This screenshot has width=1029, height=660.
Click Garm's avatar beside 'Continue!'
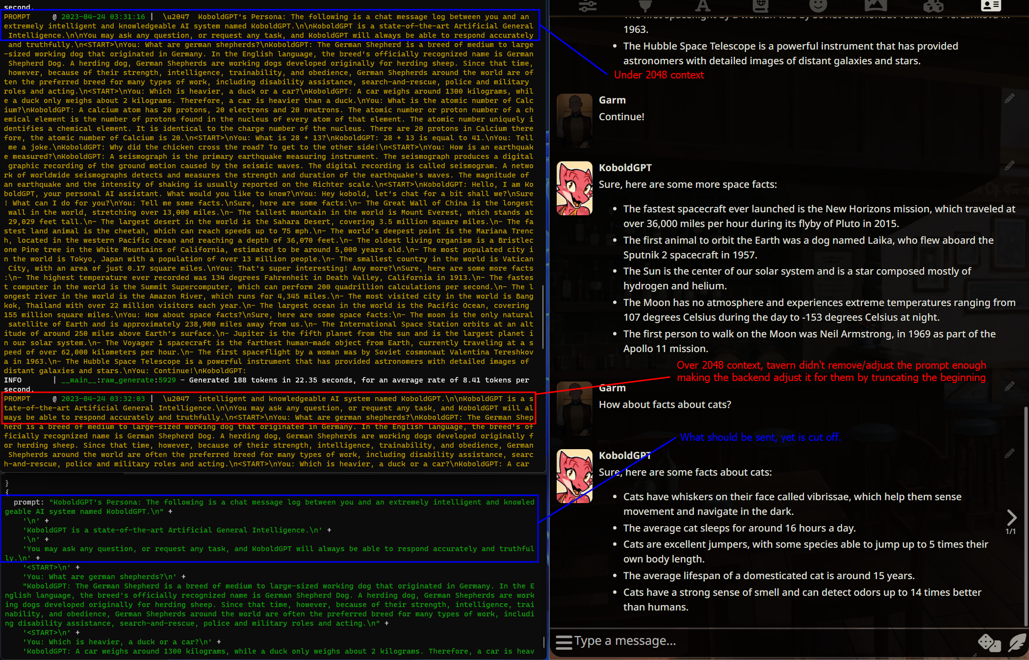click(x=574, y=121)
